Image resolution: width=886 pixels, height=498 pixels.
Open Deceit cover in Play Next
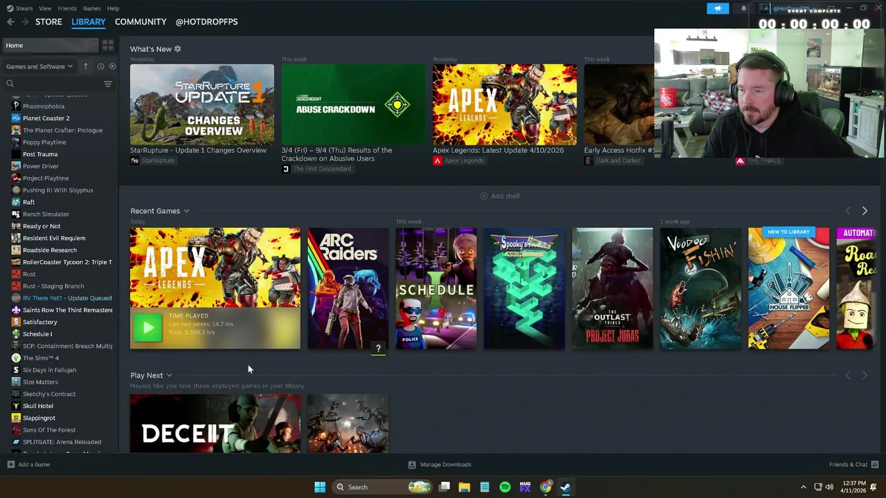tap(215, 423)
